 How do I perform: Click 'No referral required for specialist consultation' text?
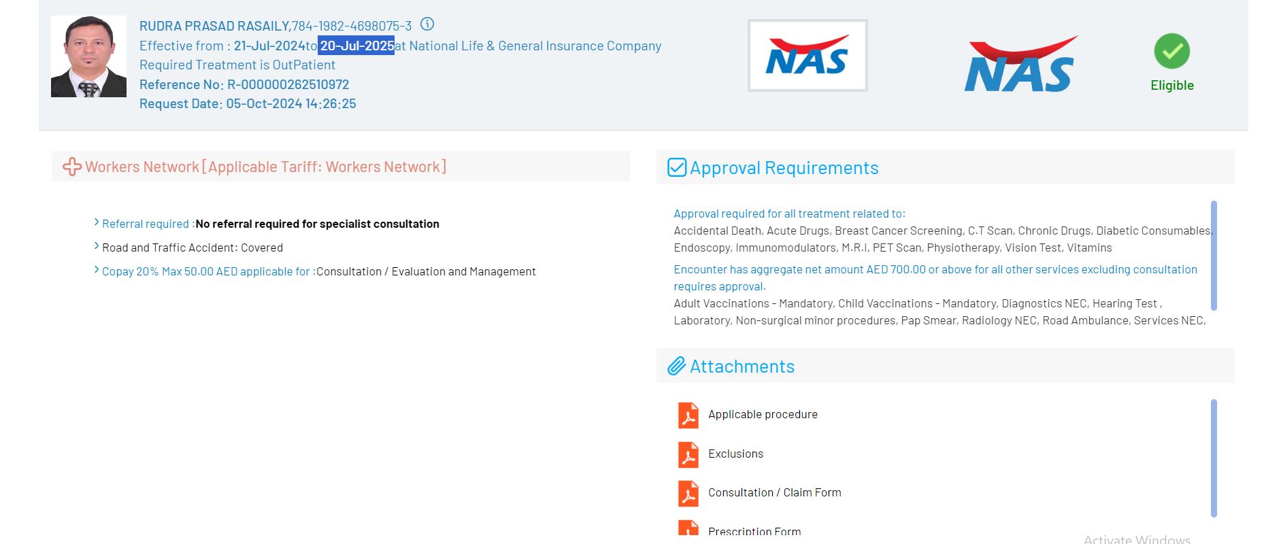pyautogui.click(x=317, y=224)
